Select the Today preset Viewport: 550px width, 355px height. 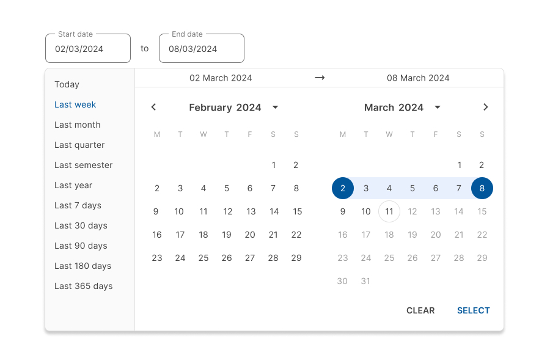coord(67,84)
